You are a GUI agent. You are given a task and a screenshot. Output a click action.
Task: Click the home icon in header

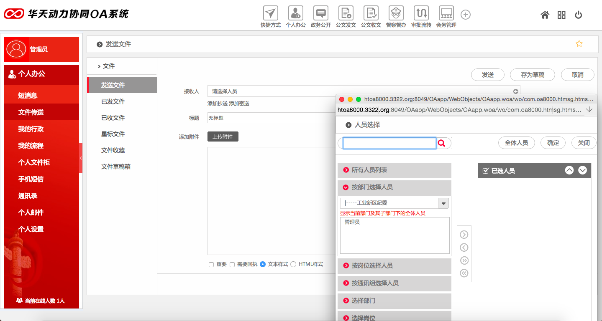545,15
